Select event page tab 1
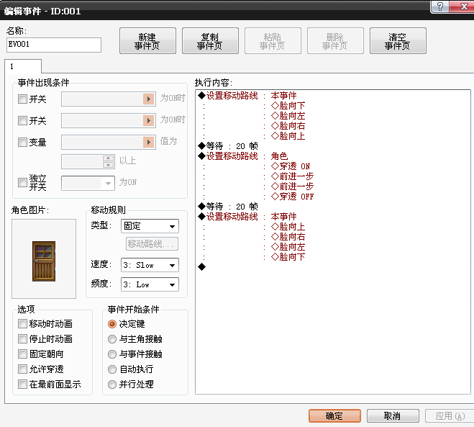This screenshot has width=474, height=427. [23, 66]
